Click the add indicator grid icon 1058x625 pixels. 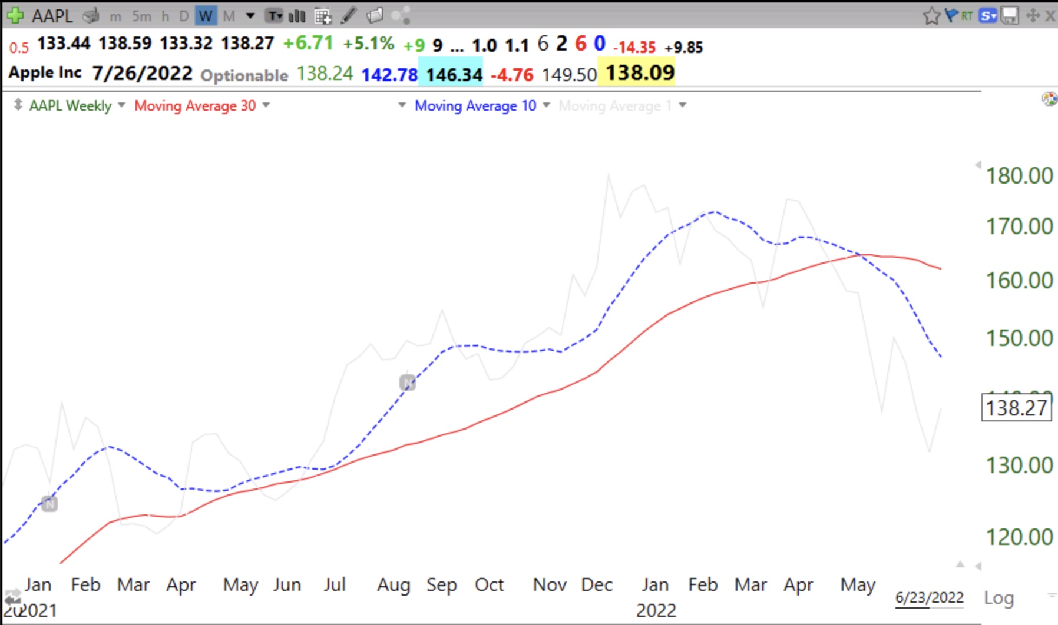tap(323, 16)
